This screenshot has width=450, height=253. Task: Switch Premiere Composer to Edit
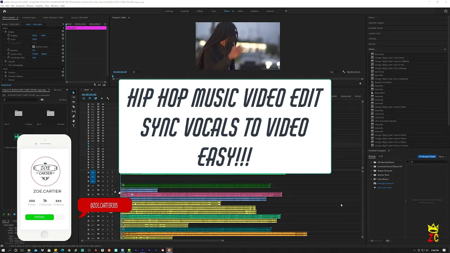tap(381, 156)
